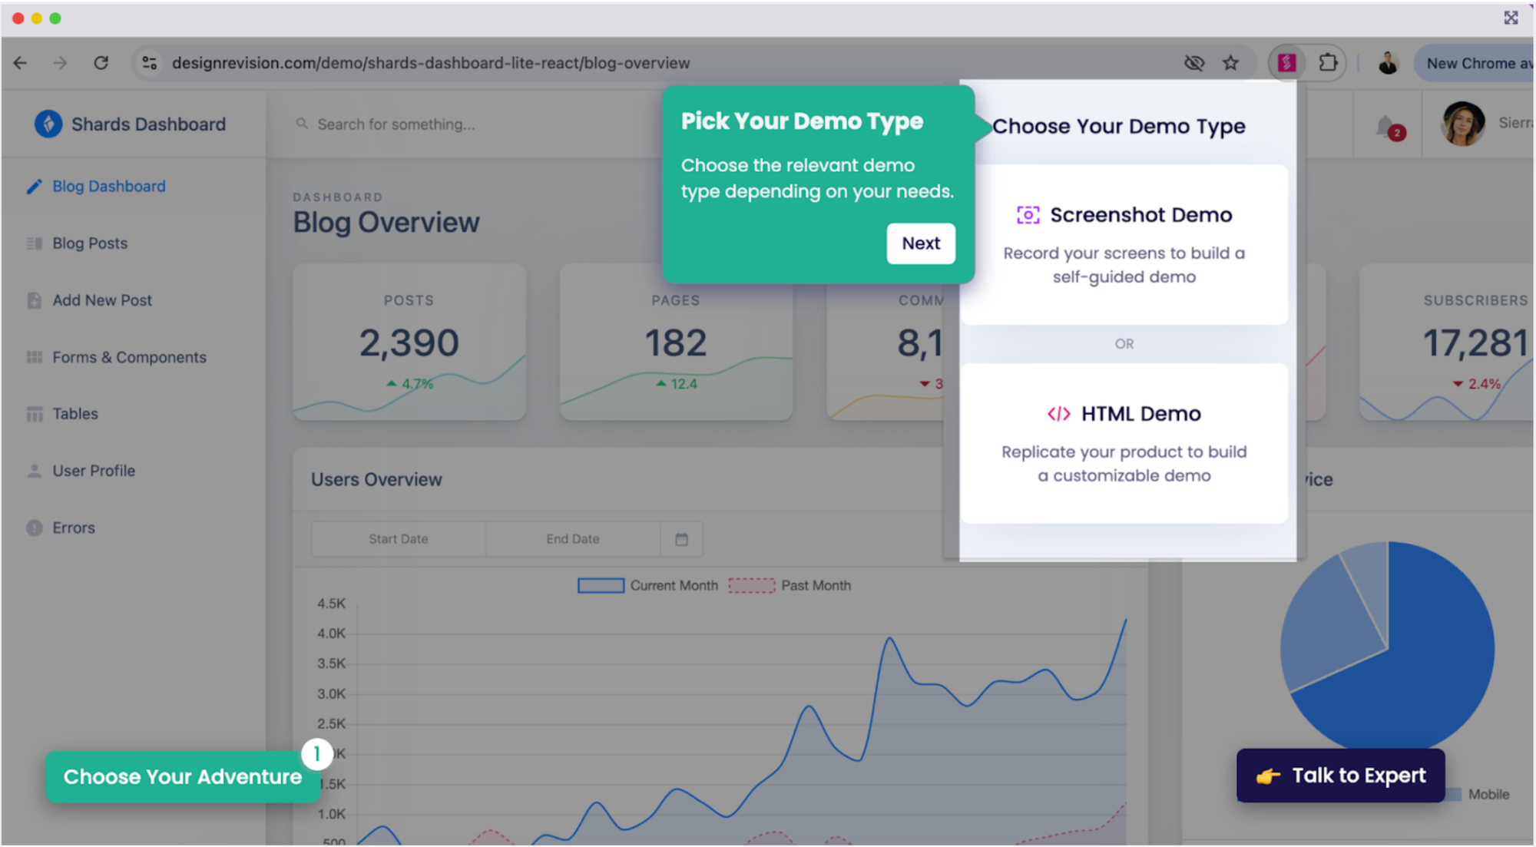Click the calendar icon beside End Date
This screenshot has width=1536, height=847.
pyautogui.click(x=681, y=539)
